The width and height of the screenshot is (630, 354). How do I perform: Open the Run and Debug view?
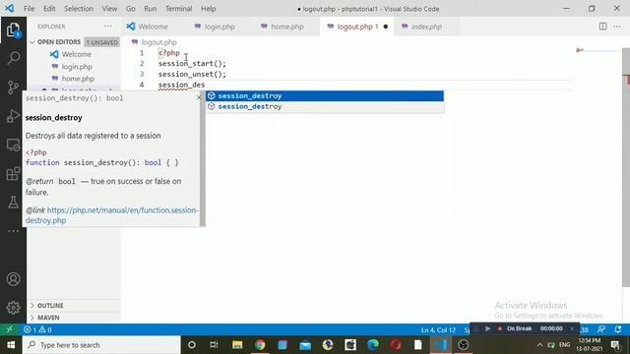(x=13, y=116)
